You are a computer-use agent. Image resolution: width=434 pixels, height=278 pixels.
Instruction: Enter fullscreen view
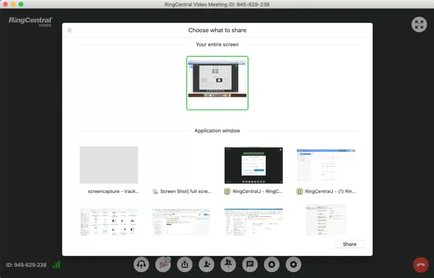419,25
